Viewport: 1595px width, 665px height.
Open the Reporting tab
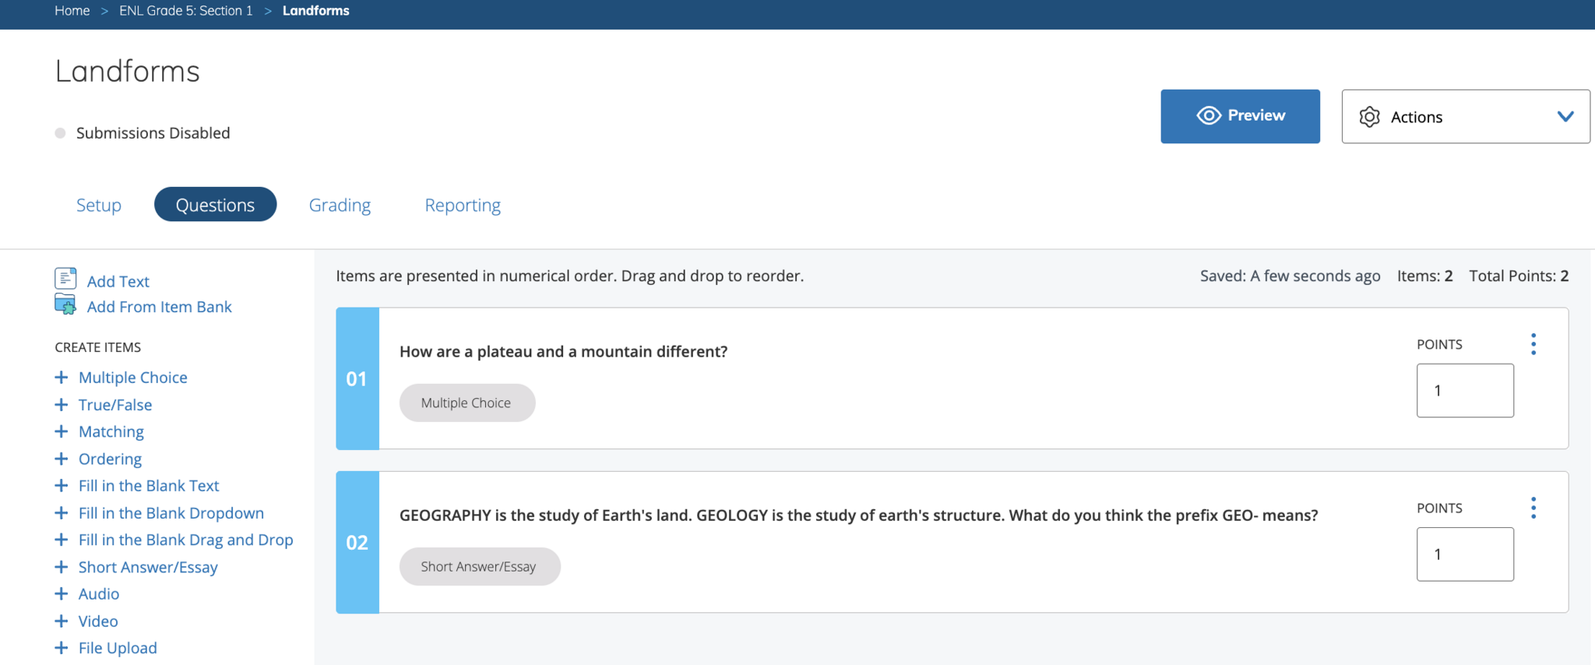(463, 205)
